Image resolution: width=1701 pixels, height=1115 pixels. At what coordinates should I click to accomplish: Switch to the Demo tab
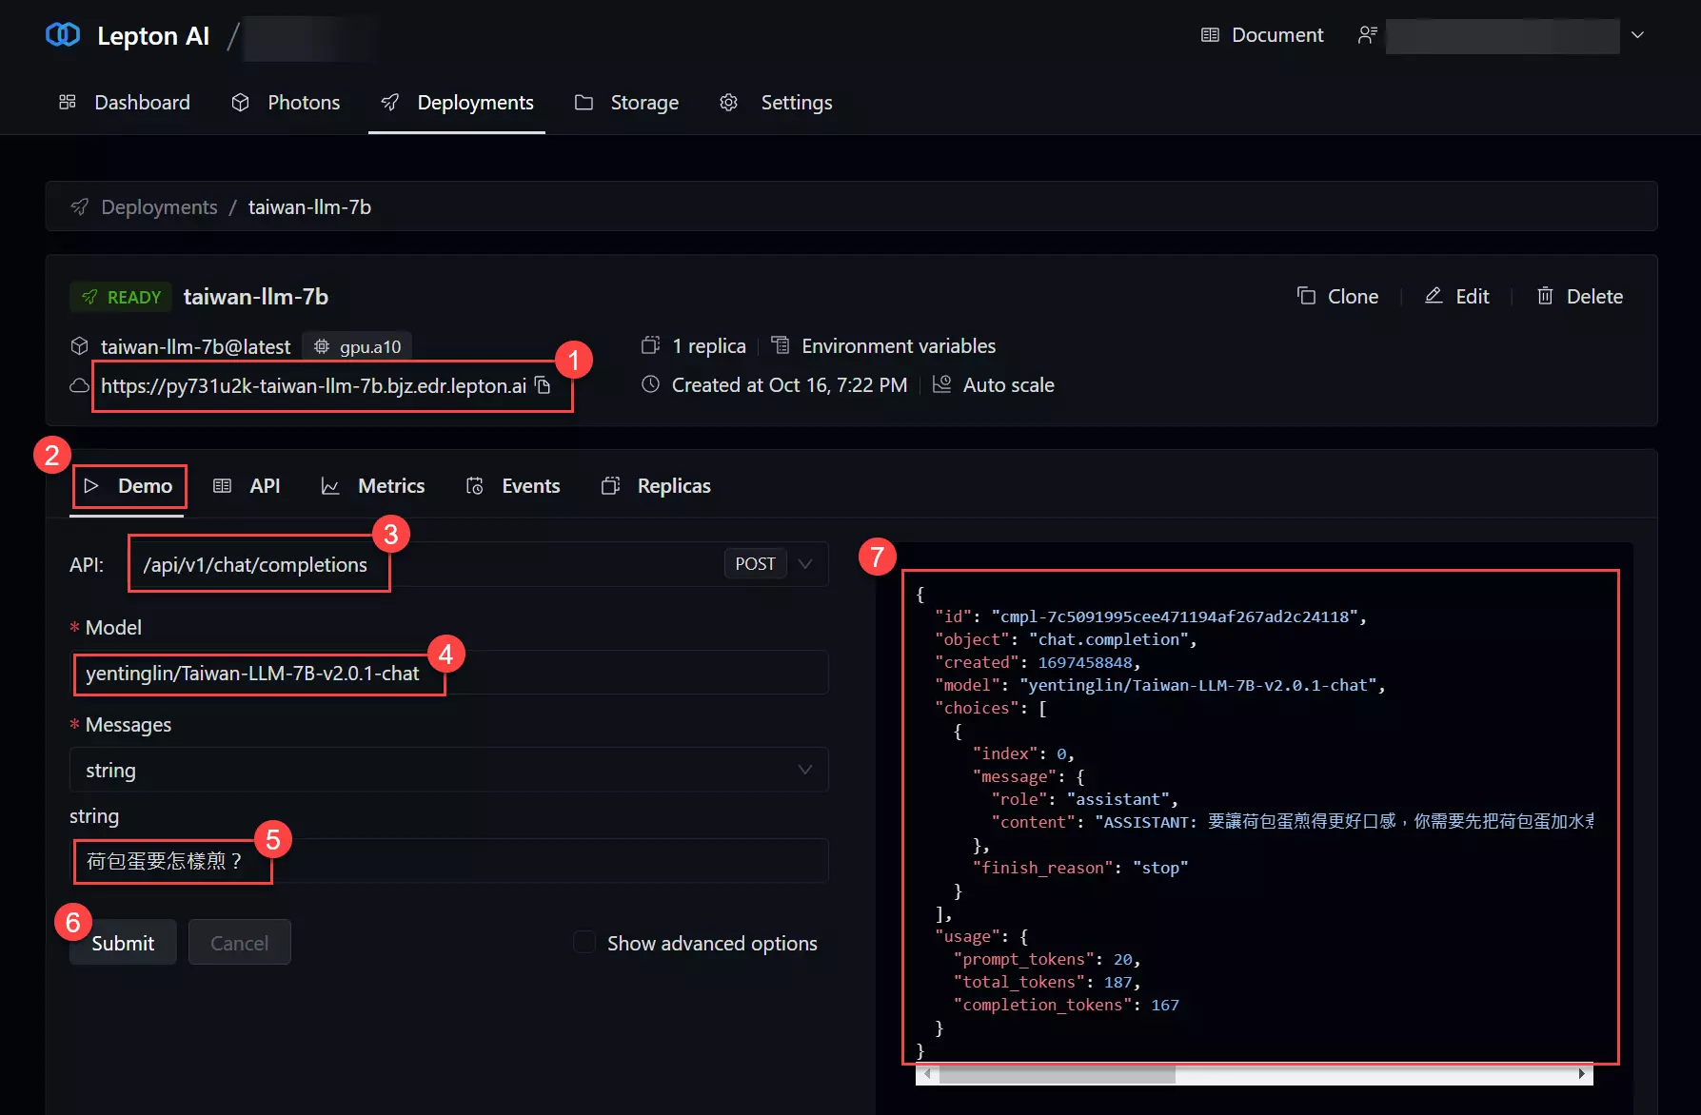point(129,485)
